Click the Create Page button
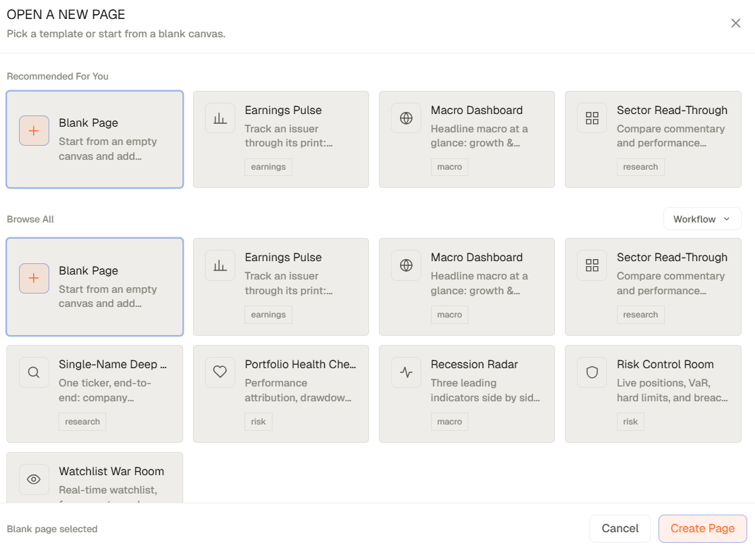Screen dimensions: 755x547 702,528
